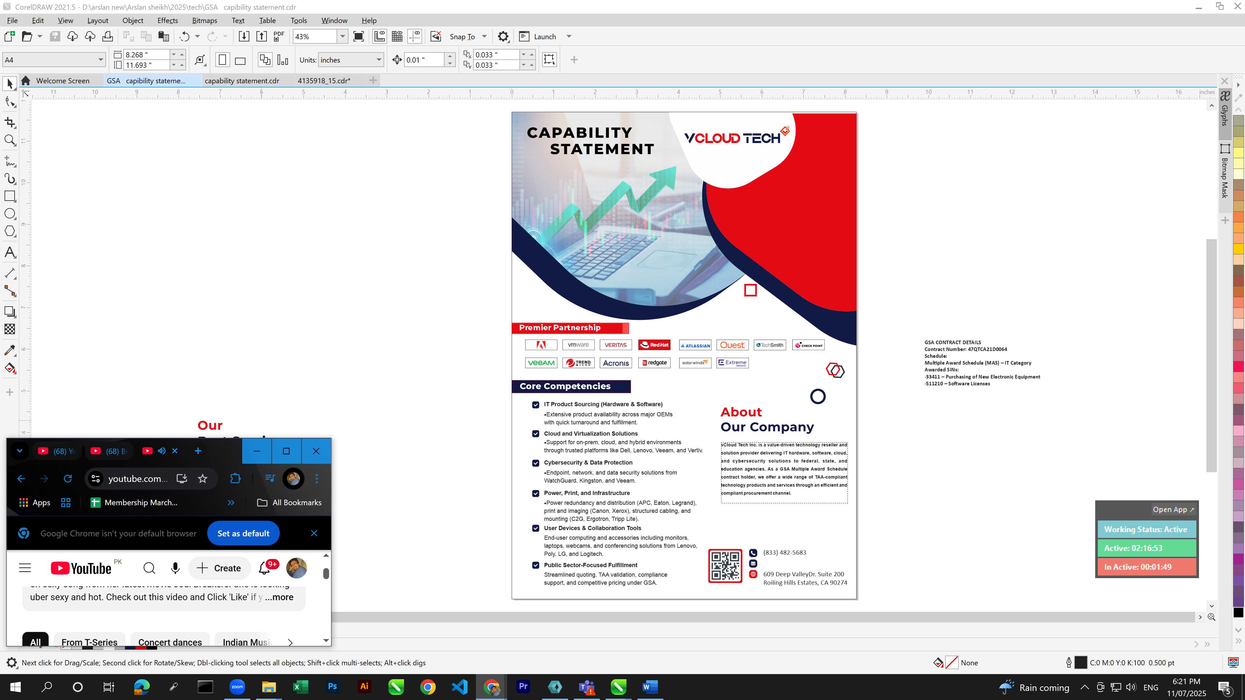Select the Text tool
This screenshot has height=700, width=1245.
point(10,252)
